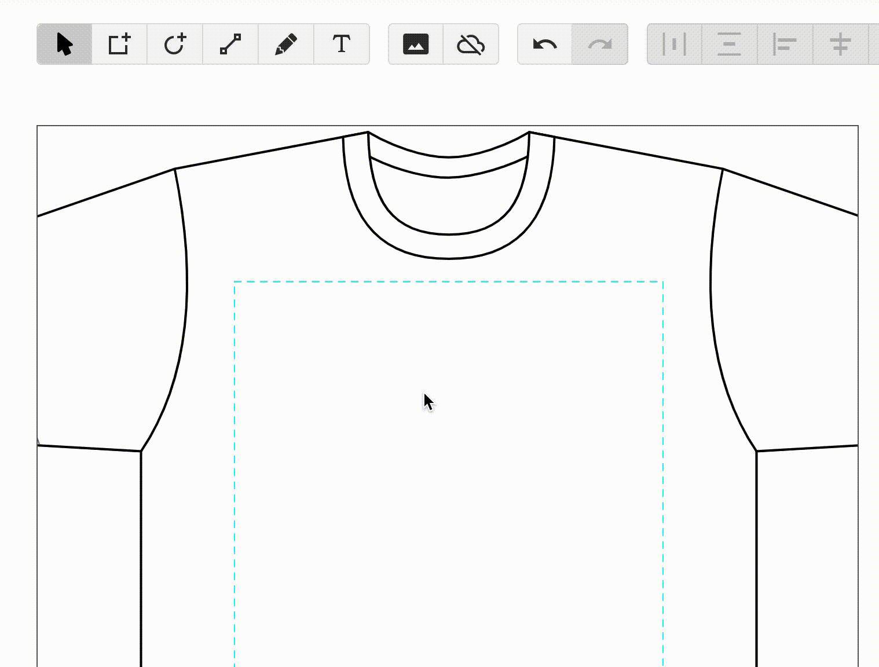Screen dimensions: 879x667
Task: Click the align left icon
Action: tap(785, 44)
